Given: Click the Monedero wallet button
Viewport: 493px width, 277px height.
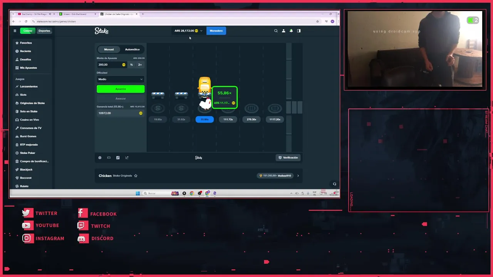Looking at the screenshot, I should [216, 31].
